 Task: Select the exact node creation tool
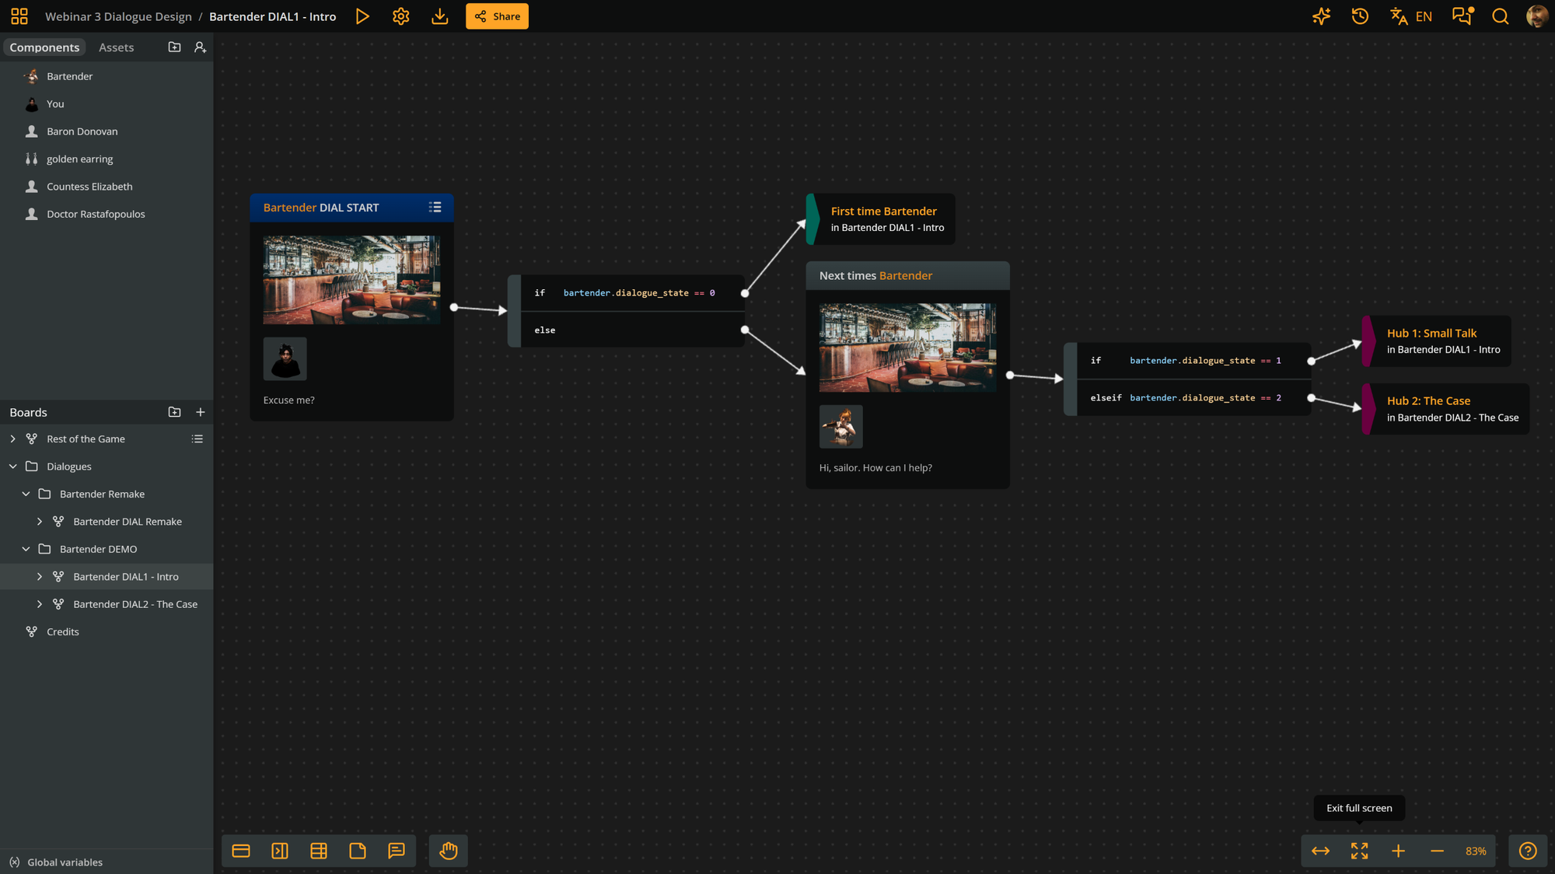(241, 851)
